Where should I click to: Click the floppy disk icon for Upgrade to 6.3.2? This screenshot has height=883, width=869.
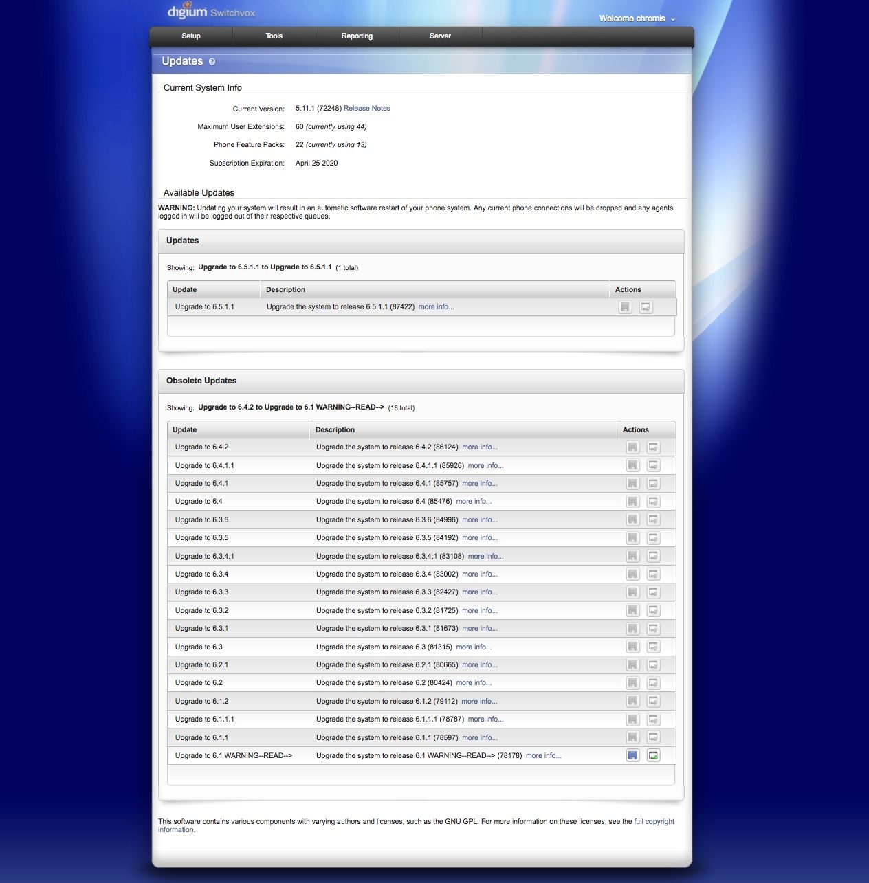click(x=632, y=610)
